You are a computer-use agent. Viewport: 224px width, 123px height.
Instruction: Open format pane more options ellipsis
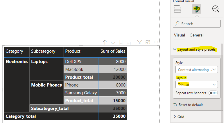(x=216, y=35)
